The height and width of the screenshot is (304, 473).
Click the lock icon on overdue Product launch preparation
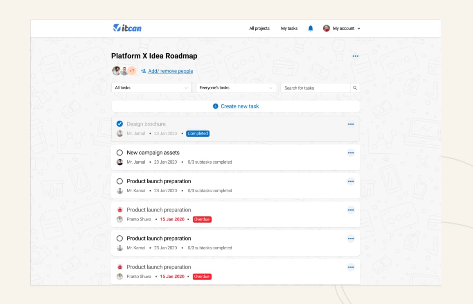click(x=119, y=209)
